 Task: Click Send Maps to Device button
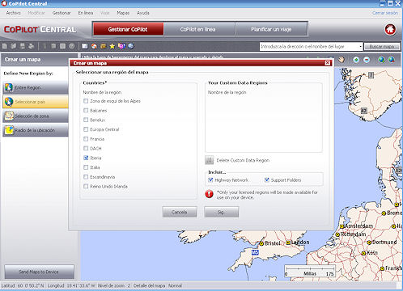point(39,272)
